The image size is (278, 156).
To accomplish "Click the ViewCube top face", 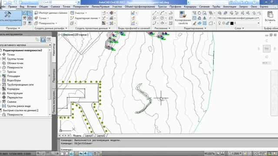I will coord(266,49).
